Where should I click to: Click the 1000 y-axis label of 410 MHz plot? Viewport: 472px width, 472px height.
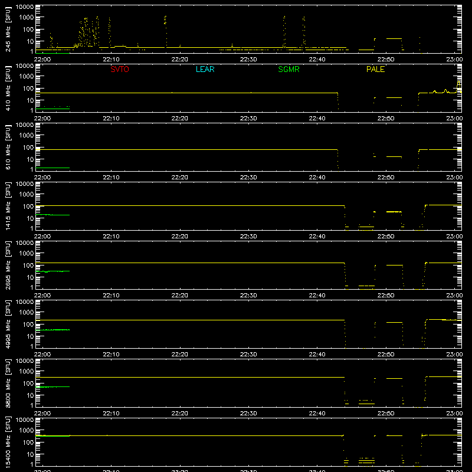click(x=27, y=77)
